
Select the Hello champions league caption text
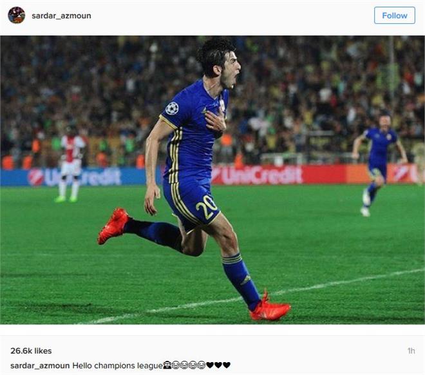(x=117, y=365)
